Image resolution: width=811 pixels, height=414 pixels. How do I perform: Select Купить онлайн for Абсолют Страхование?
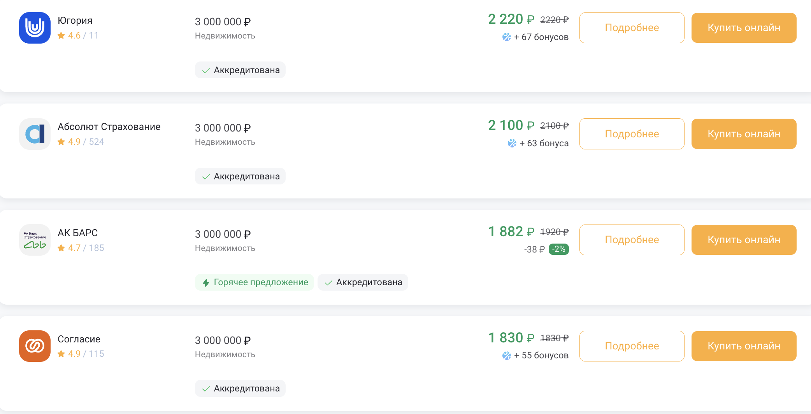(744, 134)
